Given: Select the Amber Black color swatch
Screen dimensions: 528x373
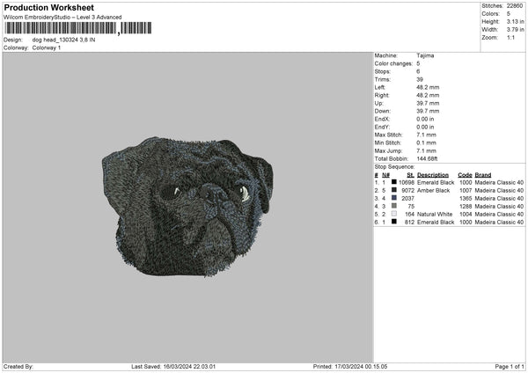Looking at the screenshot, I should coord(393,190).
